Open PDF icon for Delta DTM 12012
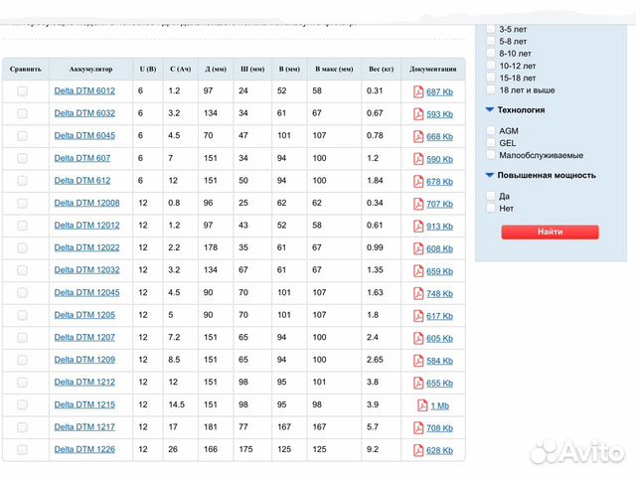The width and height of the screenshot is (636, 477). [418, 226]
